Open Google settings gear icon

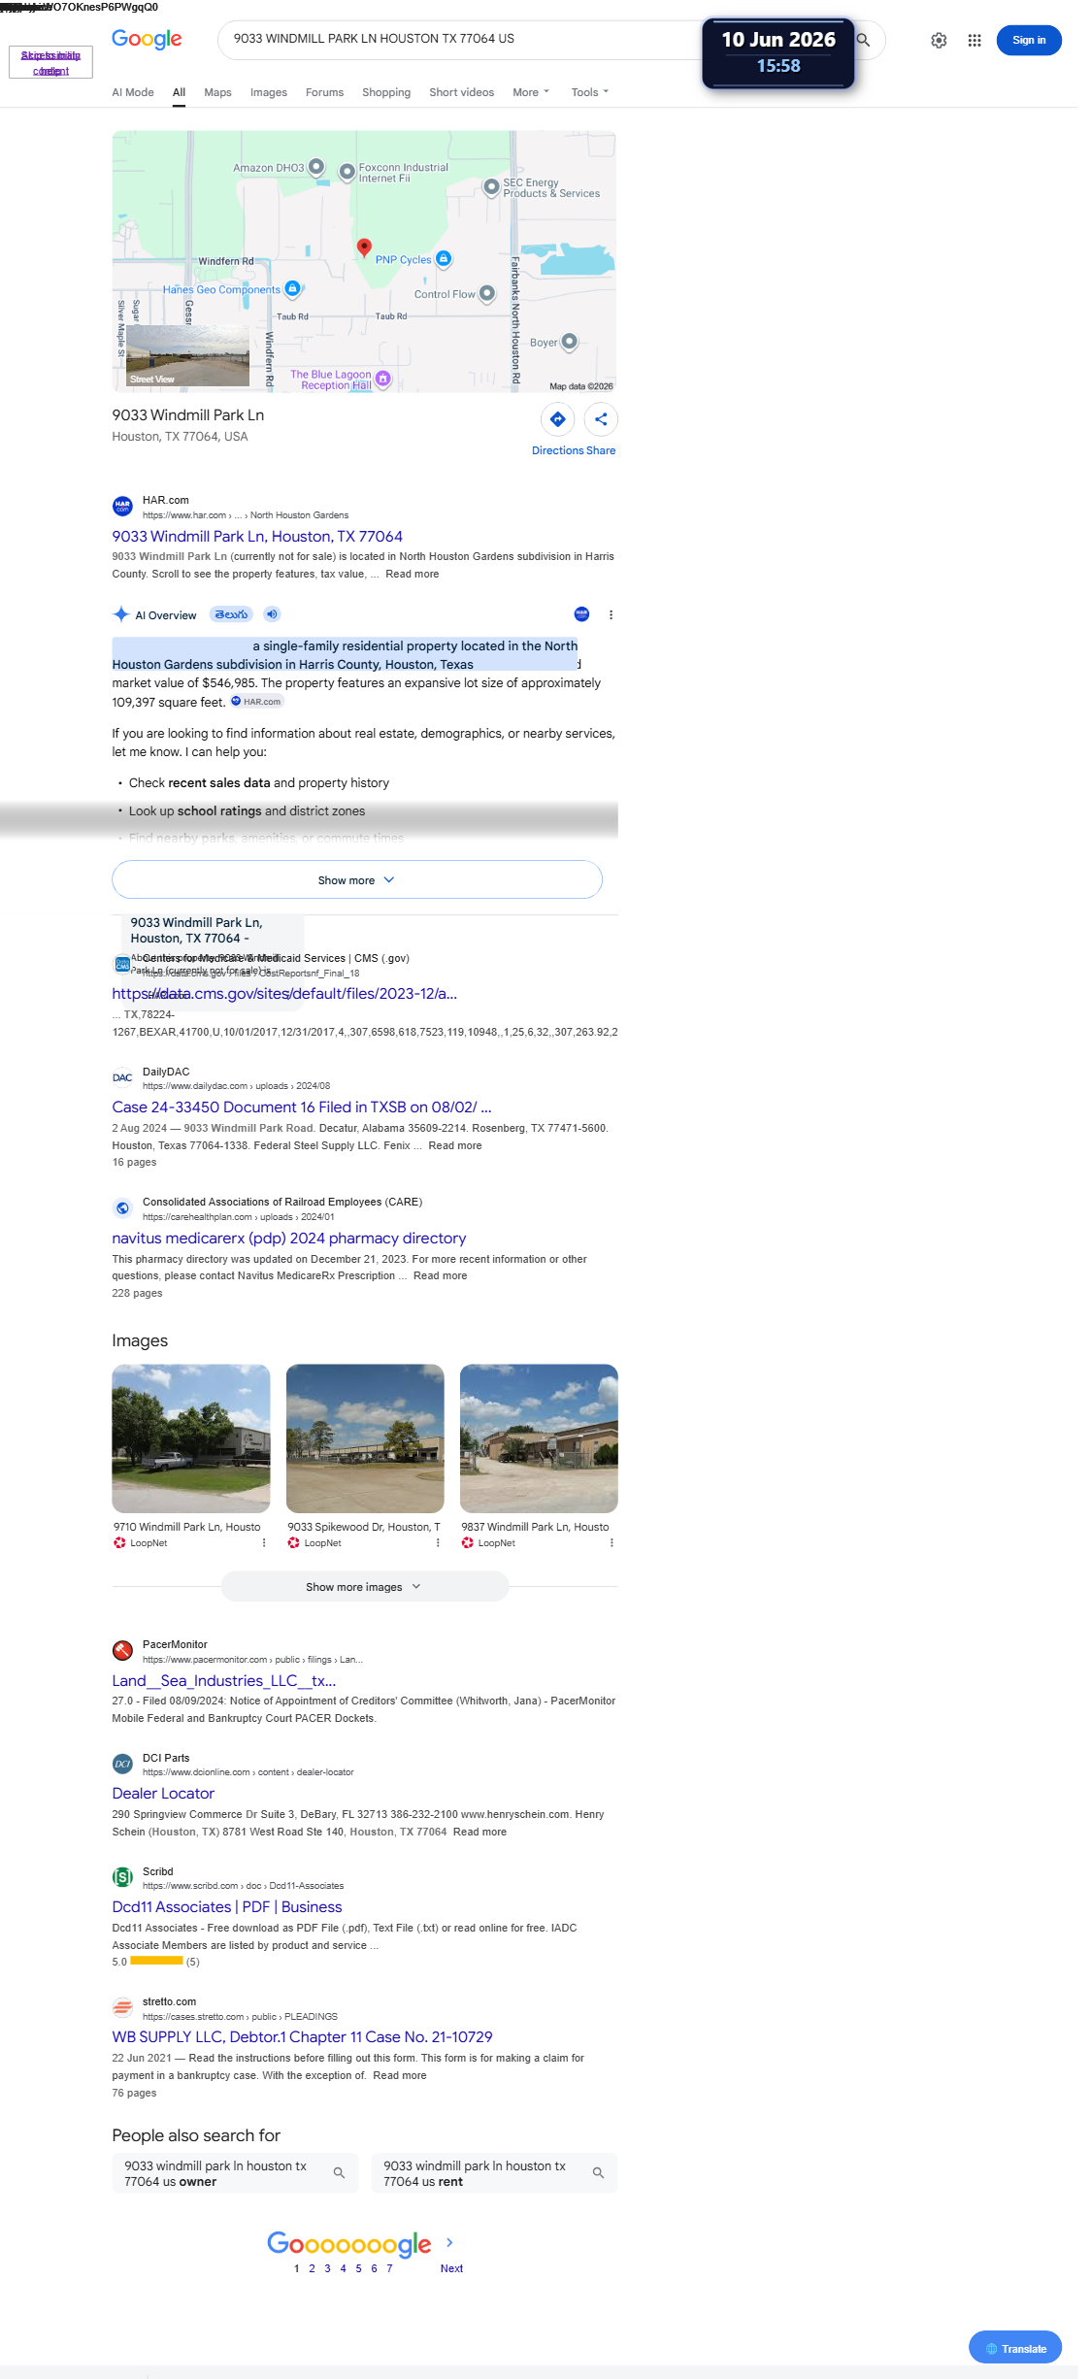point(939,40)
